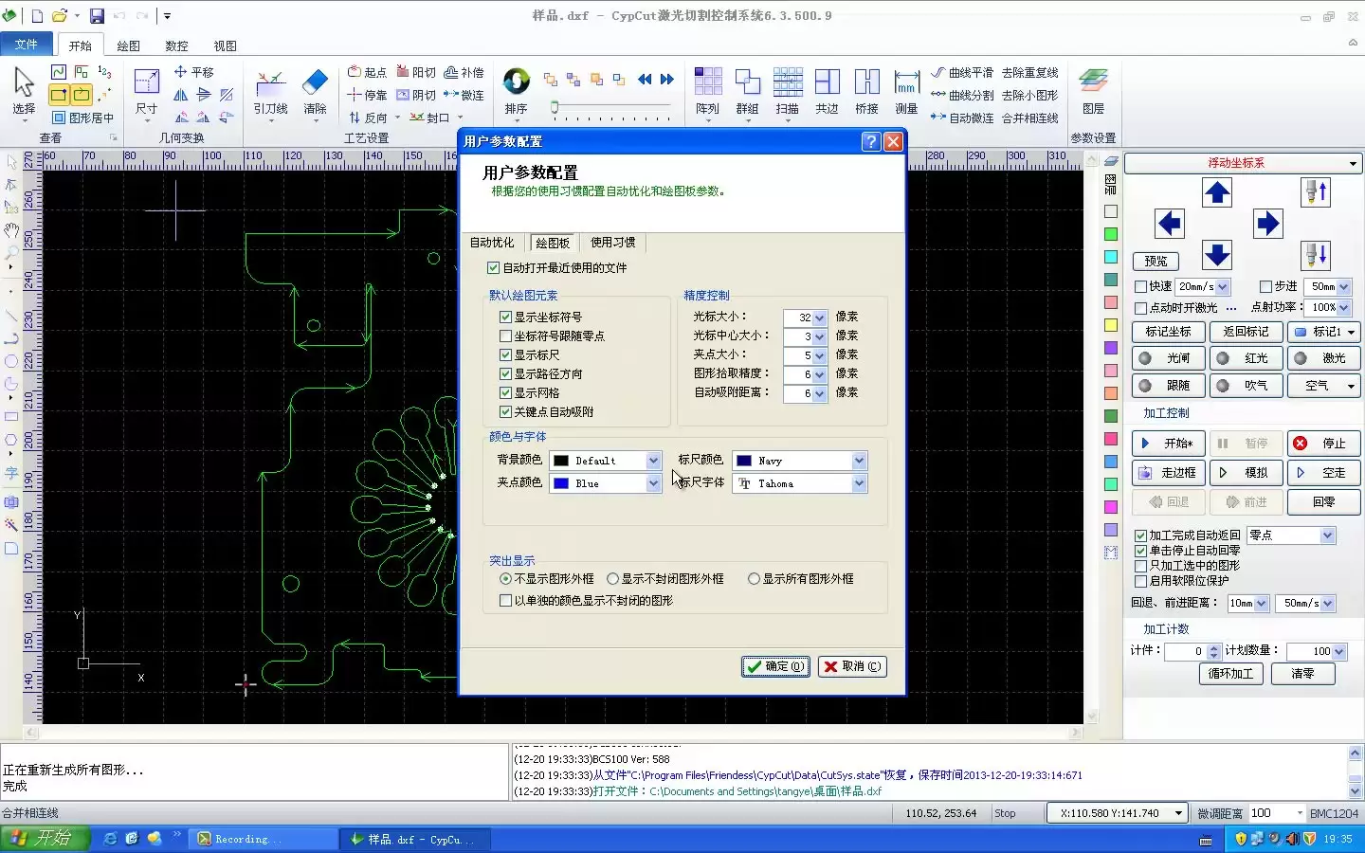This screenshot has width=1365, height=853.
Task: Switch to 视图 ribbon tab
Action: point(225,45)
